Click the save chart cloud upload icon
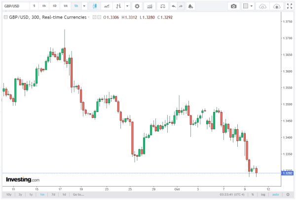This screenshot has height=200, width=296. point(277,6)
